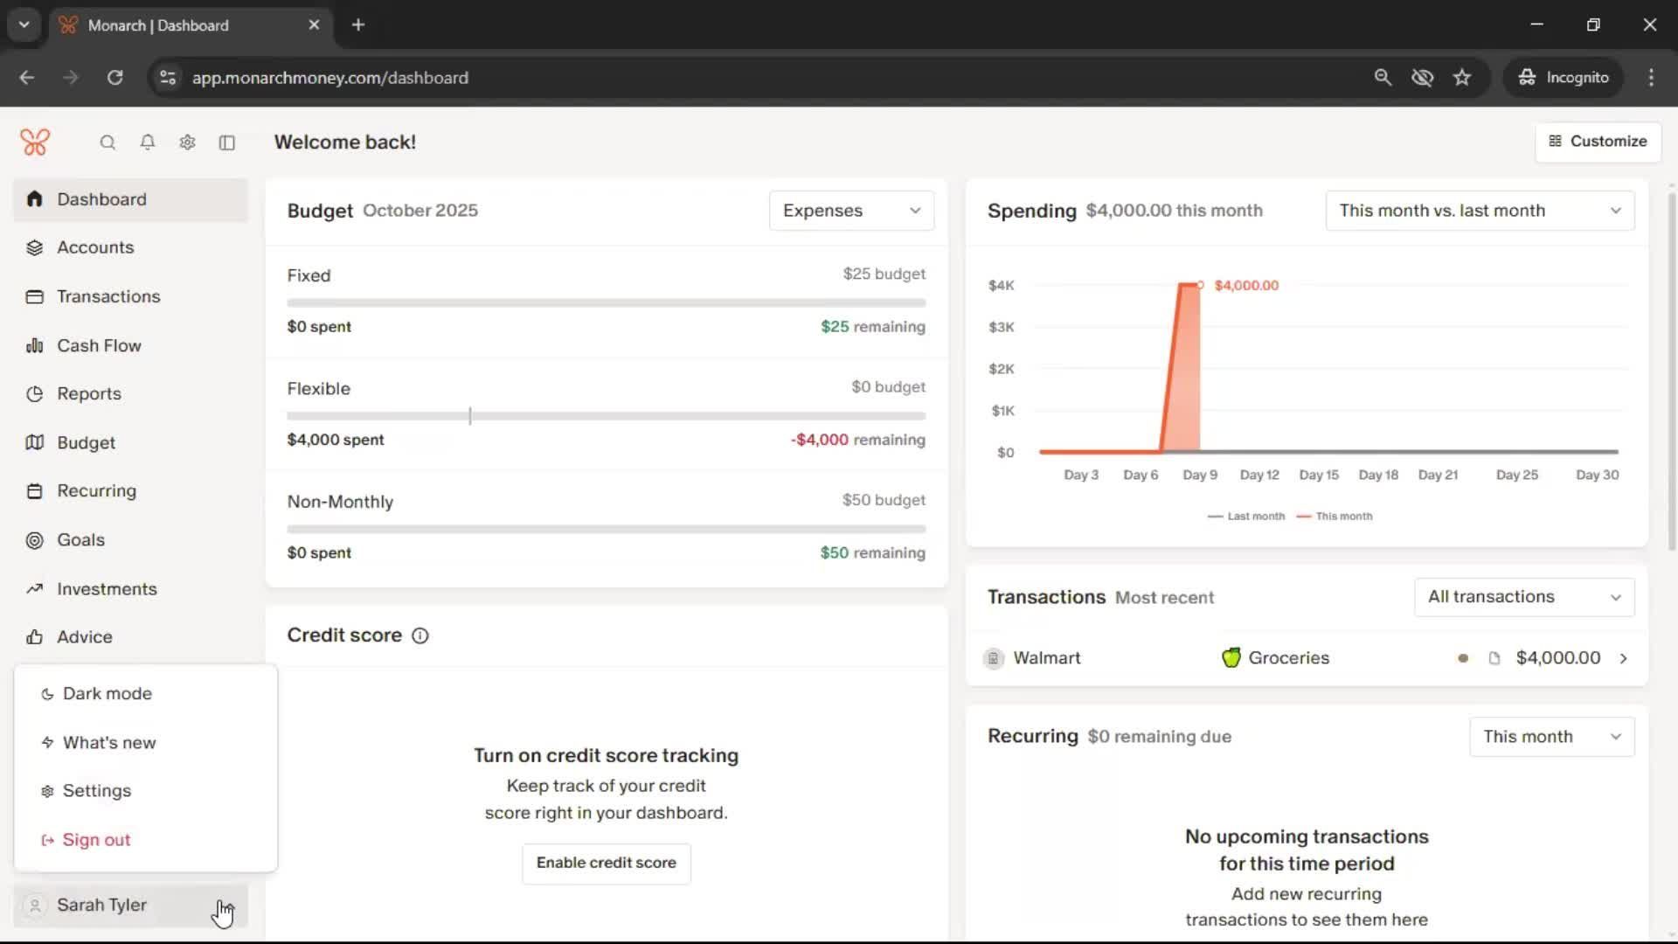Open the notifications bell icon
Screen dimensions: 1678x944
(x=148, y=142)
